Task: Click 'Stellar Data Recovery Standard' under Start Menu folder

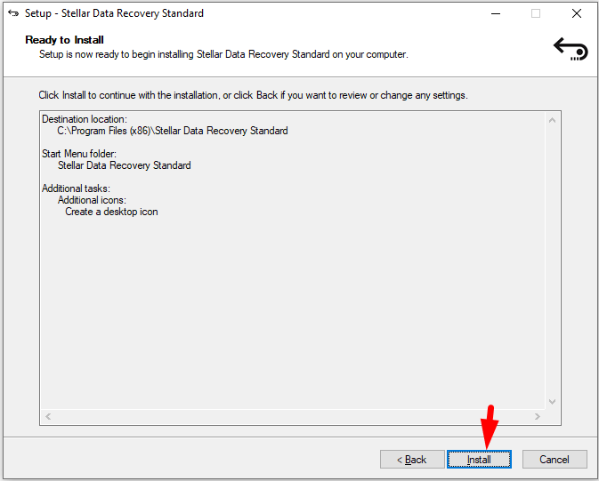Action: pos(125,165)
